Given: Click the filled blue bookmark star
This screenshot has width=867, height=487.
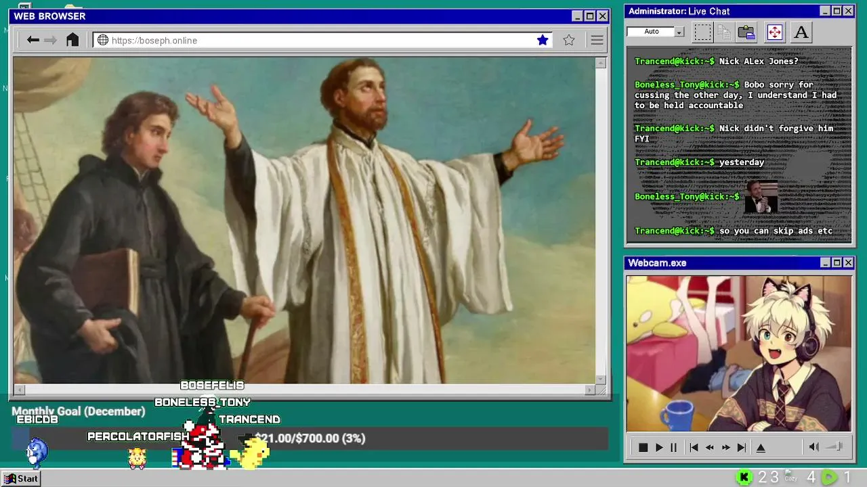Looking at the screenshot, I should 543,41.
